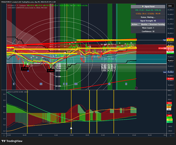The width and height of the screenshot is (176, 145).
Task: Click the red -56.0 MACD value label
Action: coord(170,115)
